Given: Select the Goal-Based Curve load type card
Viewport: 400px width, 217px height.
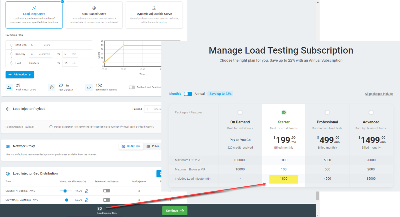Looking at the screenshot, I should 94,15.
